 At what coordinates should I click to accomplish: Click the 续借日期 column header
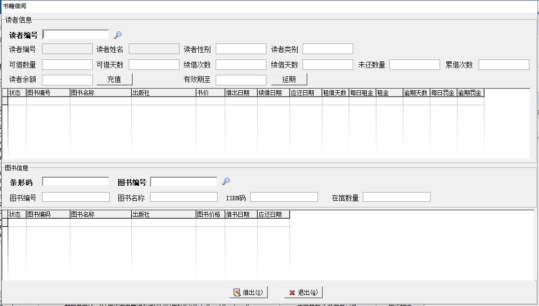click(x=273, y=93)
